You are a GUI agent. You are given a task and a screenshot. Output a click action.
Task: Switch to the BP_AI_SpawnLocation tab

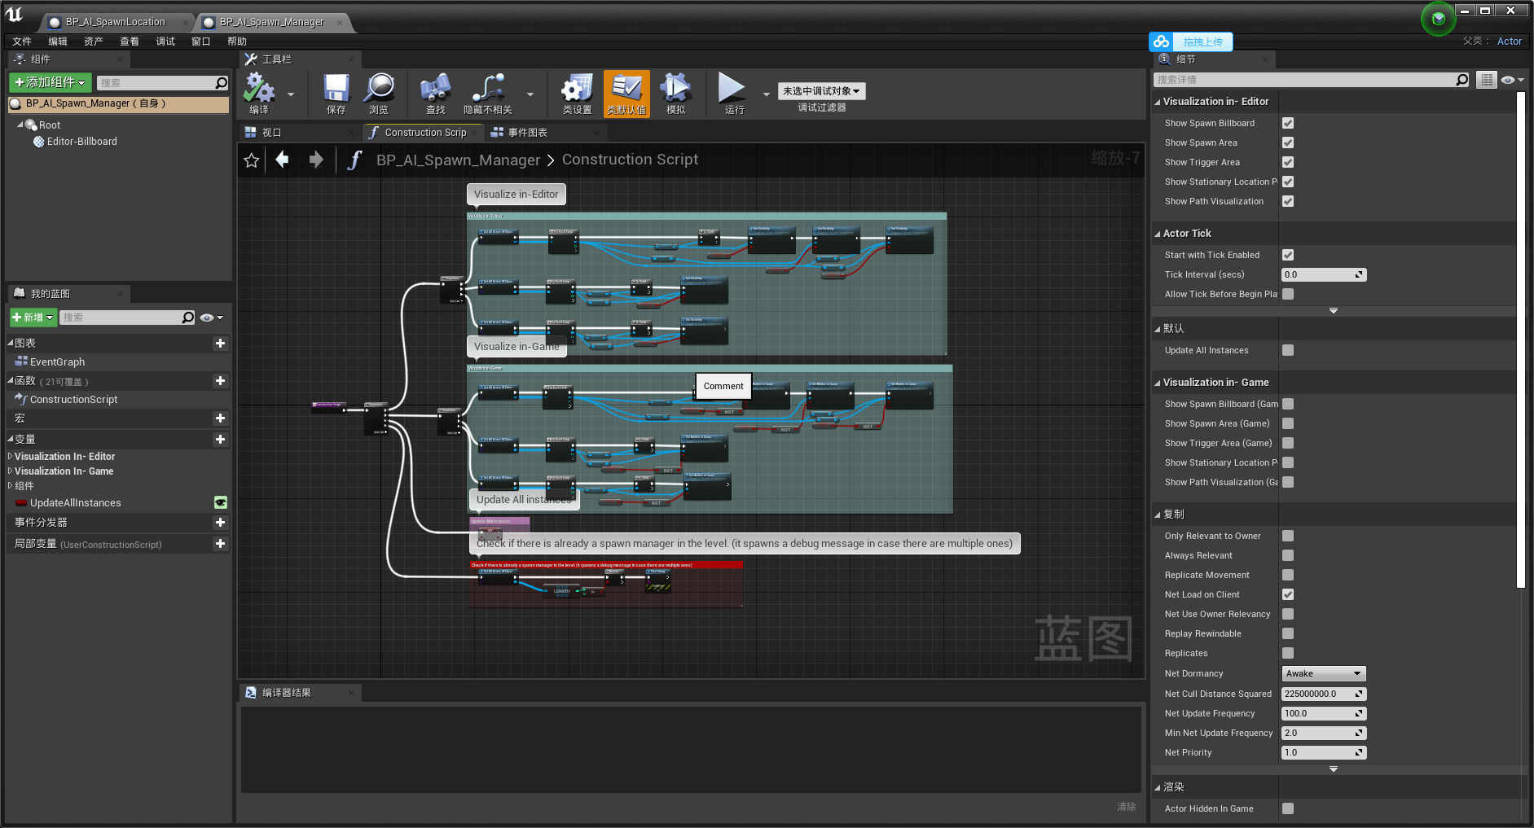click(114, 22)
